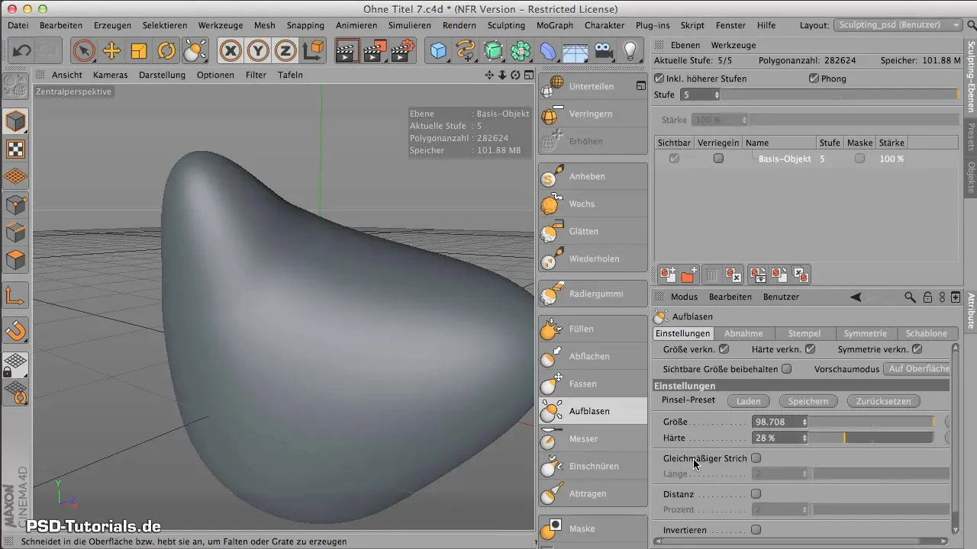Enable Sichtbare Größe beibehalten
The image size is (977, 549).
tap(787, 368)
